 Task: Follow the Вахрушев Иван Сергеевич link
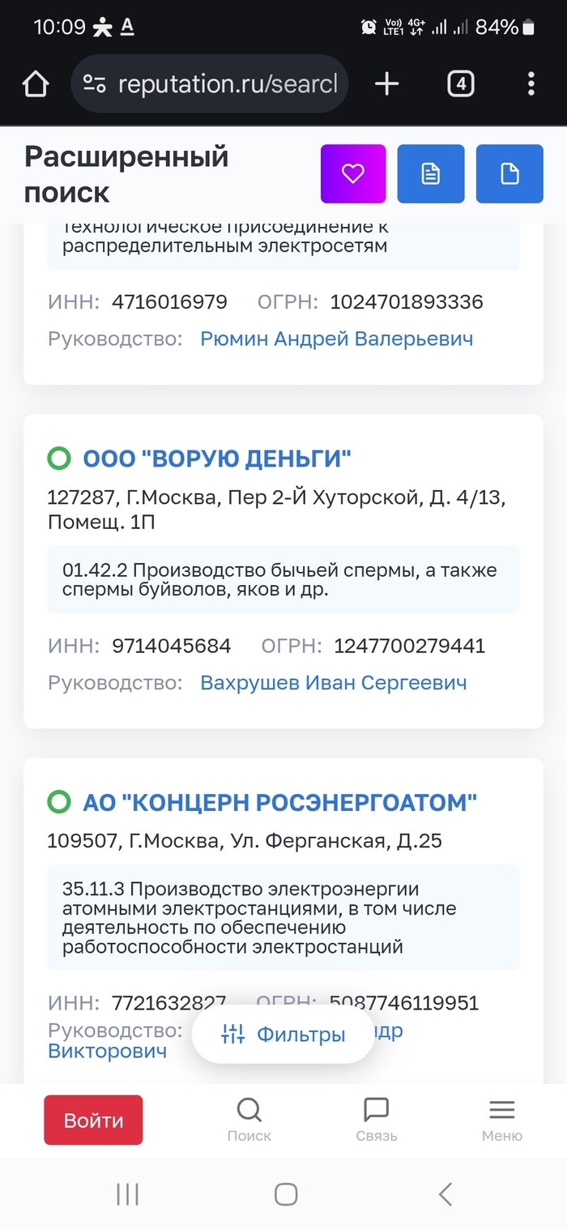333,683
